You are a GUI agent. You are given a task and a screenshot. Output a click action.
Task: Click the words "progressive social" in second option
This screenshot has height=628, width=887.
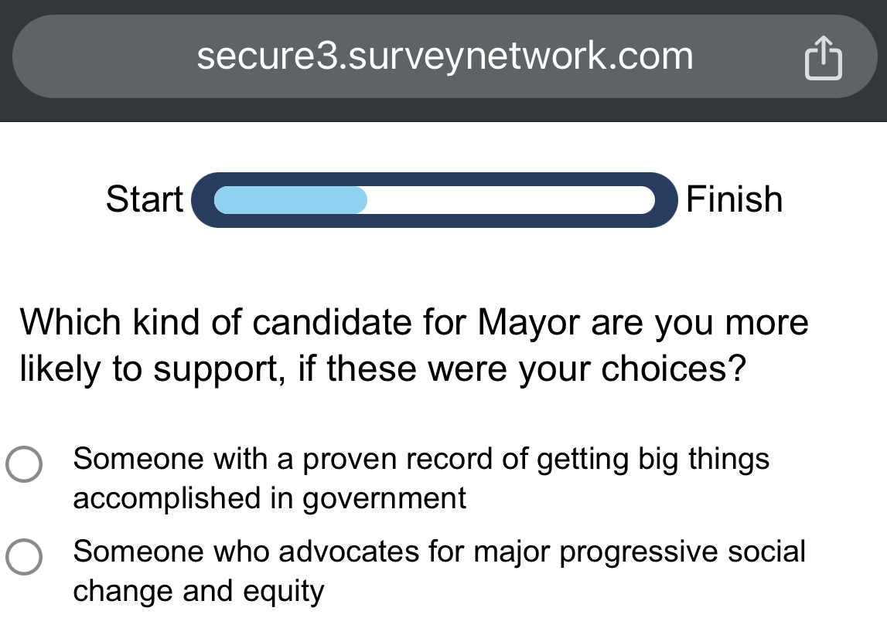click(682, 552)
